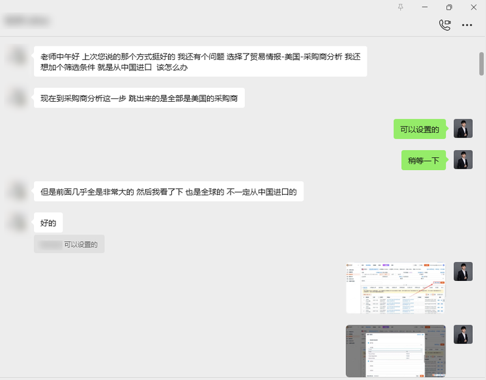Click the message '好的'
The image size is (486, 380).
coord(48,222)
